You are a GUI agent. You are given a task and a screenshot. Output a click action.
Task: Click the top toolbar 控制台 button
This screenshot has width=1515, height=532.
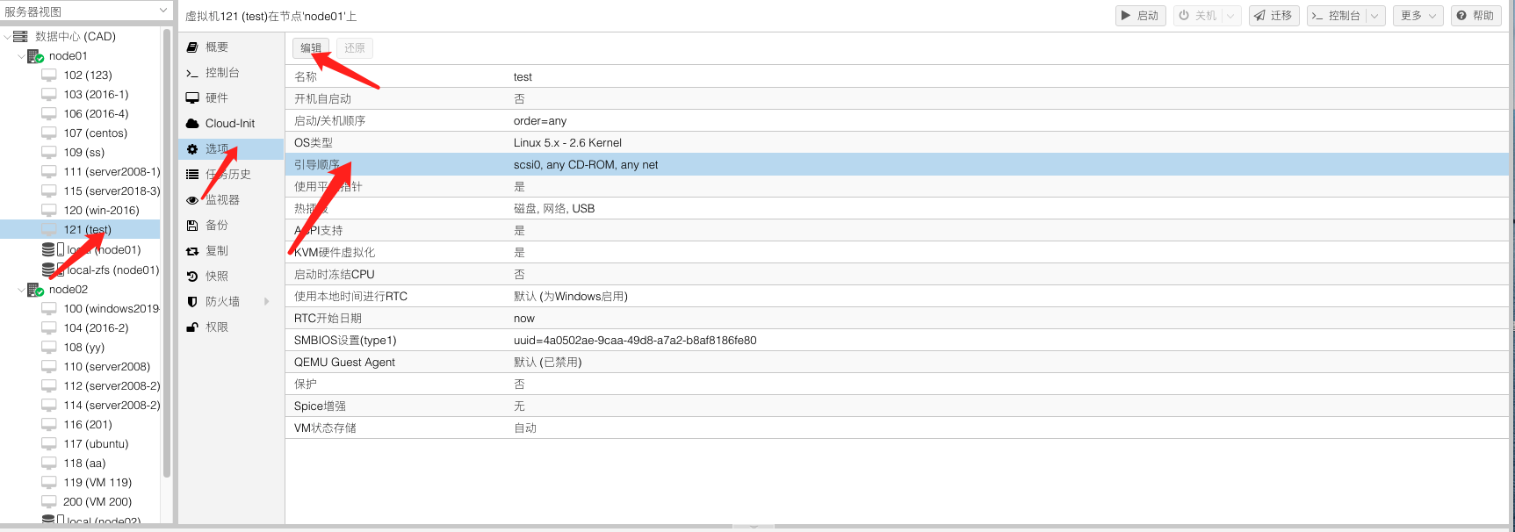pyautogui.click(x=1337, y=16)
